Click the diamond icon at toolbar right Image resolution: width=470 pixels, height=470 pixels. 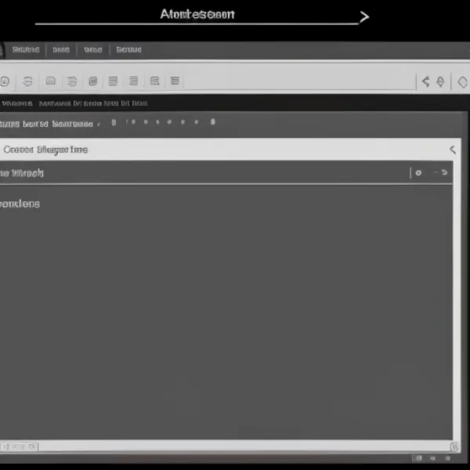[440, 81]
